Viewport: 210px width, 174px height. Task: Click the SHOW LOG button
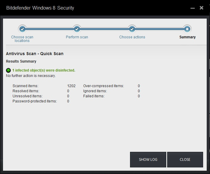[x=148, y=160]
